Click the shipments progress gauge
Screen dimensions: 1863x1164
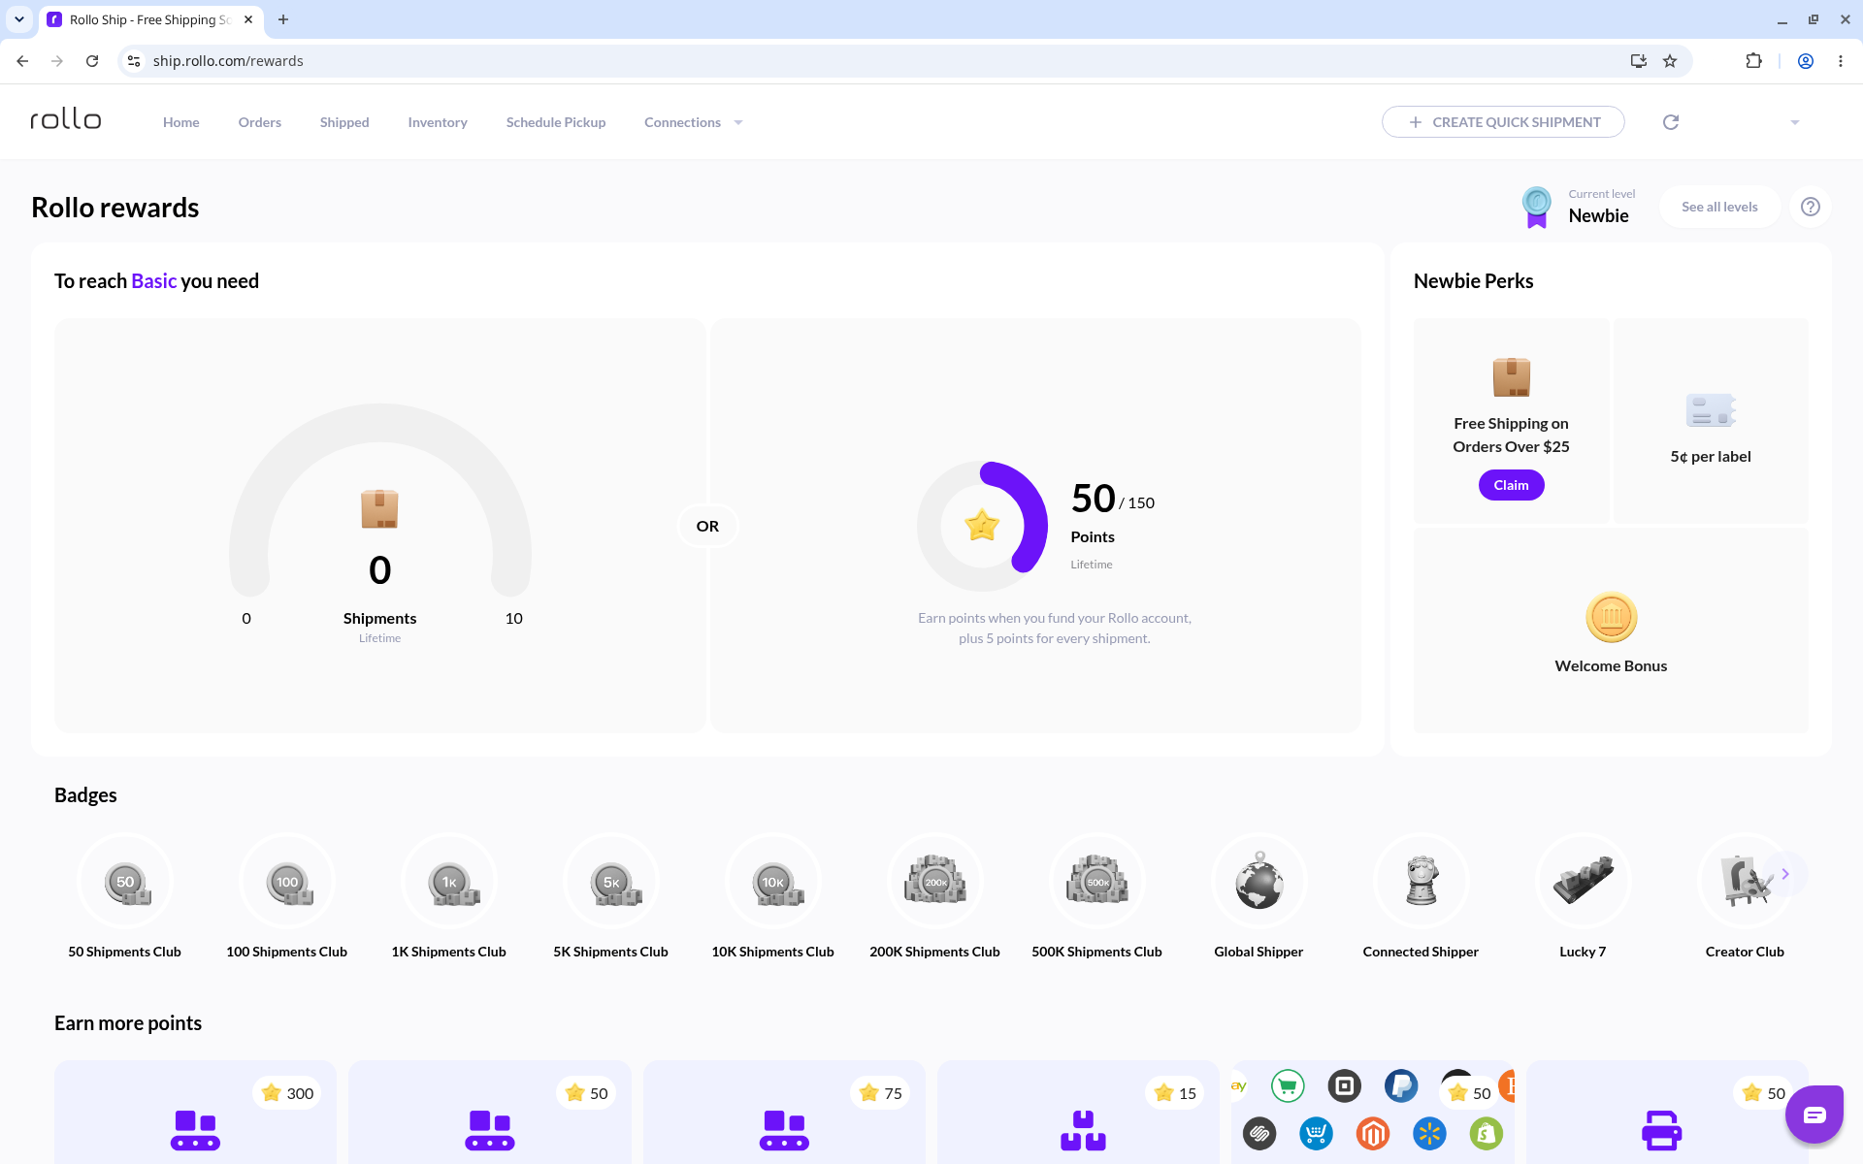click(x=380, y=500)
